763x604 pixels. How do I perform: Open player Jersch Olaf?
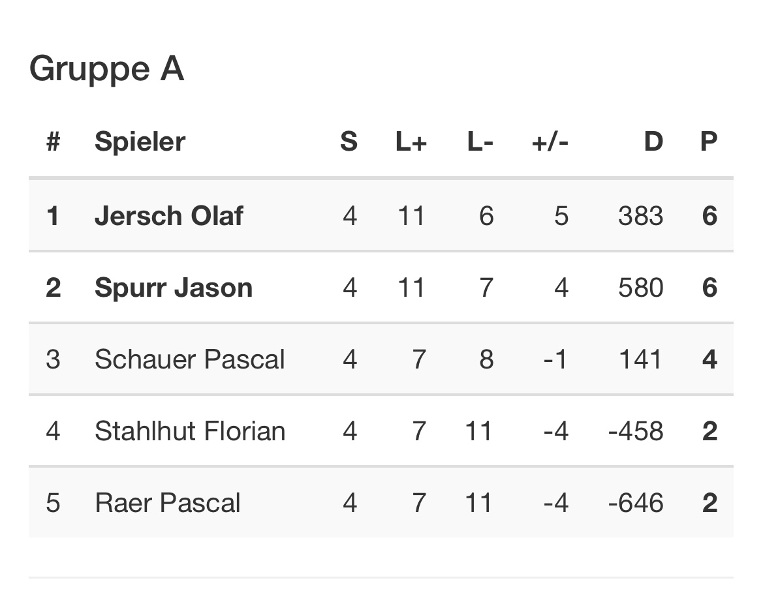pyautogui.click(x=168, y=216)
